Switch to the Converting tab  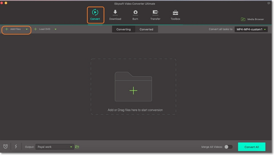[123, 29]
